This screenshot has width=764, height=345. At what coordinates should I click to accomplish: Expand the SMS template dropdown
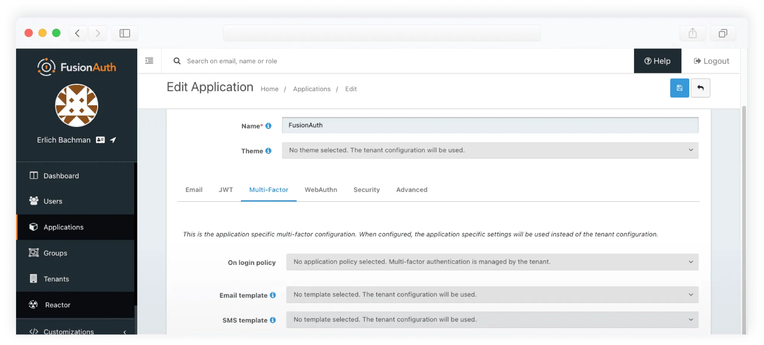(x=492, y=320)
